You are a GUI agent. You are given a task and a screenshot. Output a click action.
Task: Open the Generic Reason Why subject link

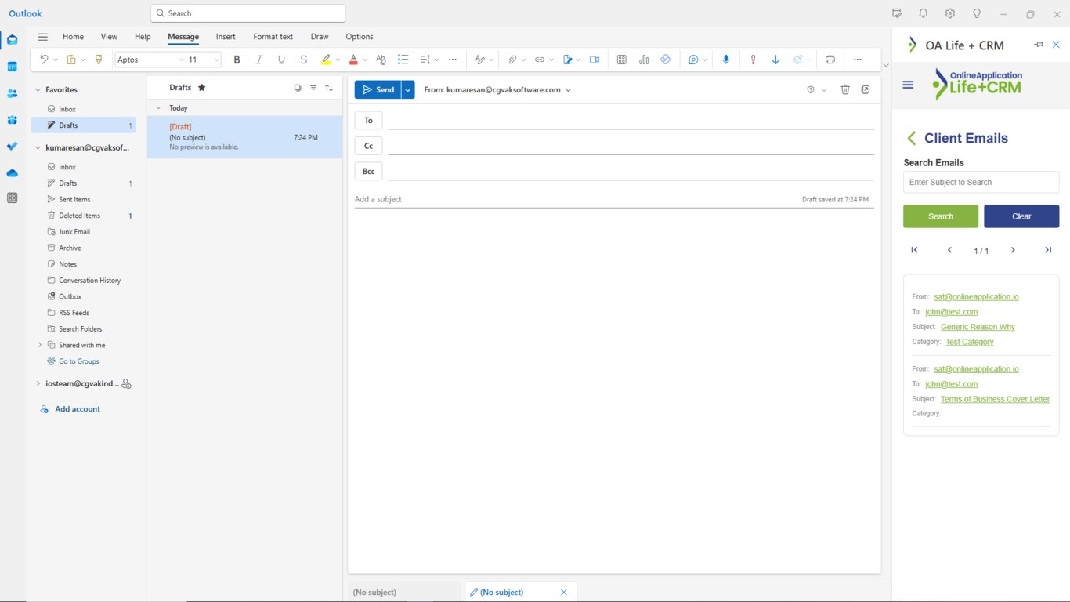pos(978,327)
